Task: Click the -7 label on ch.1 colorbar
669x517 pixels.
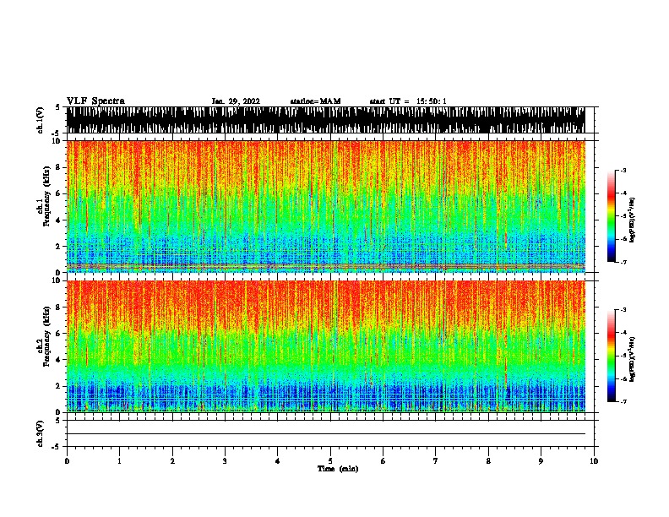Action: (x=623, y=262)
